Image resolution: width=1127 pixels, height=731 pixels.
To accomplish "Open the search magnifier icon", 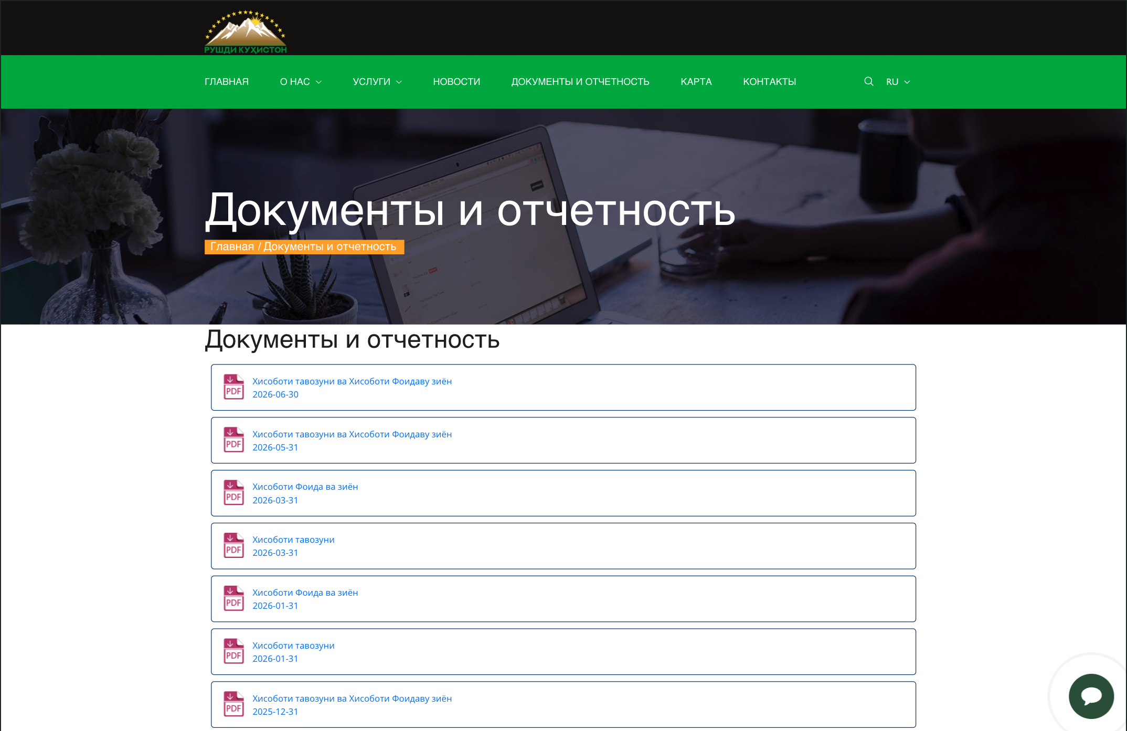I will (x=869, y=82).
